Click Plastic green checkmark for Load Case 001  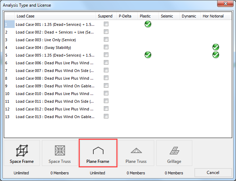(x=148, y=24)
